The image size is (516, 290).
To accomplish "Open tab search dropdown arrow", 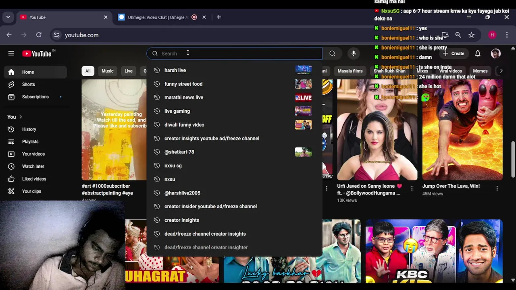I will [x=8, y=17].
